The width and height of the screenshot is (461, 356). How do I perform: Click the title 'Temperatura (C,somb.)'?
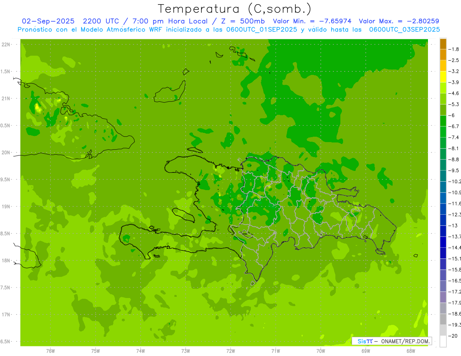point(235,9)
